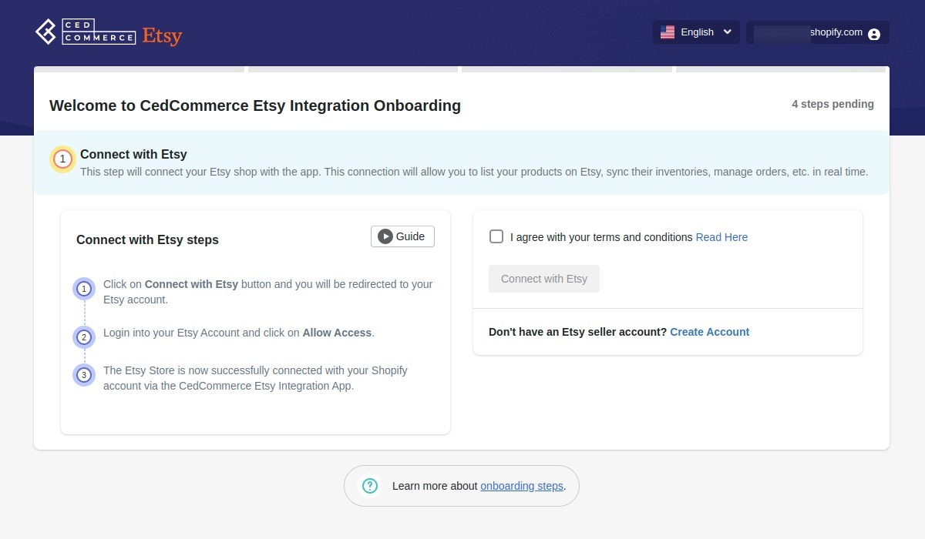Click the fourth onboarding progress segment
The width and height of the screenshot is (925, 539).
pos(782,69)
